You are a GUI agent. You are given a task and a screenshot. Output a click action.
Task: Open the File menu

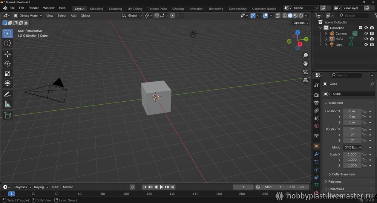[x=12, y=8]
